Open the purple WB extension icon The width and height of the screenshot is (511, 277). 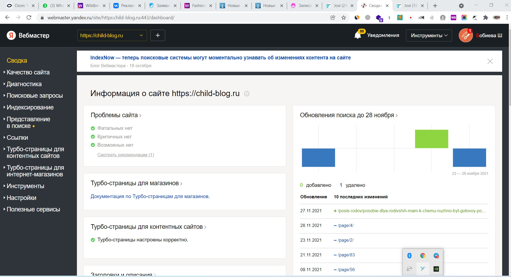tap(453, 17)
